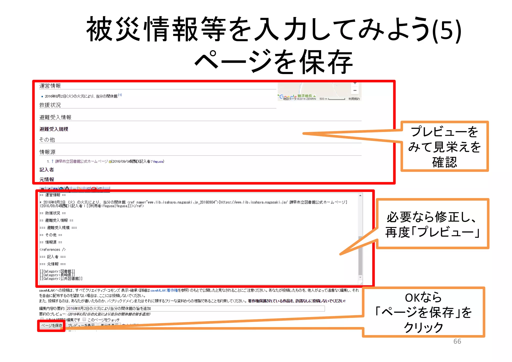Zoom out map with minus button
Viewport: 512px width, 362px height.
pyautogui.click(x=355, y=90)
